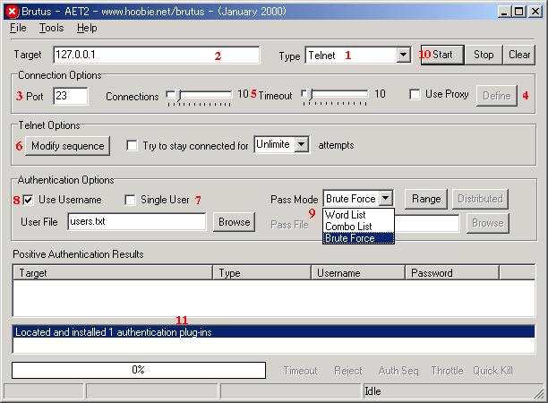The height and width of the screenshot is (403, 548).
Task: Enable the Single User checkbox
Action: tap(130, 200)
